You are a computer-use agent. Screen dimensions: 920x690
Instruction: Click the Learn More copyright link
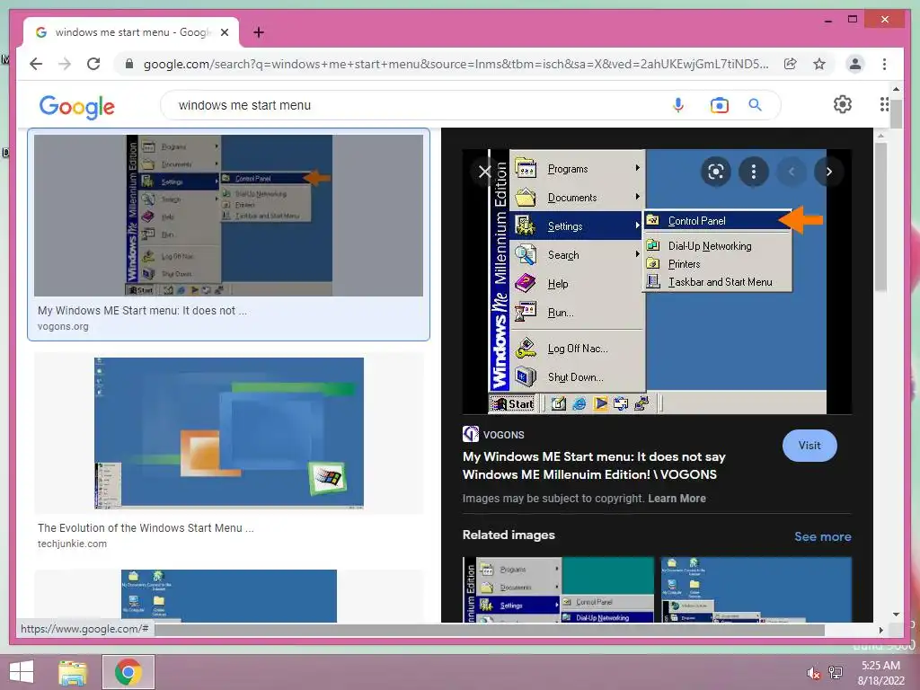(677, 498)
